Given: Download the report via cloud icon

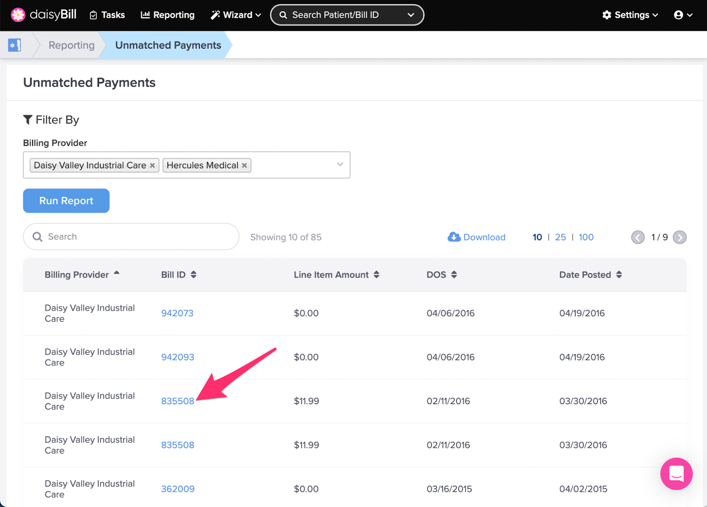Looking at the screenshot, I should tap(454, 237).
